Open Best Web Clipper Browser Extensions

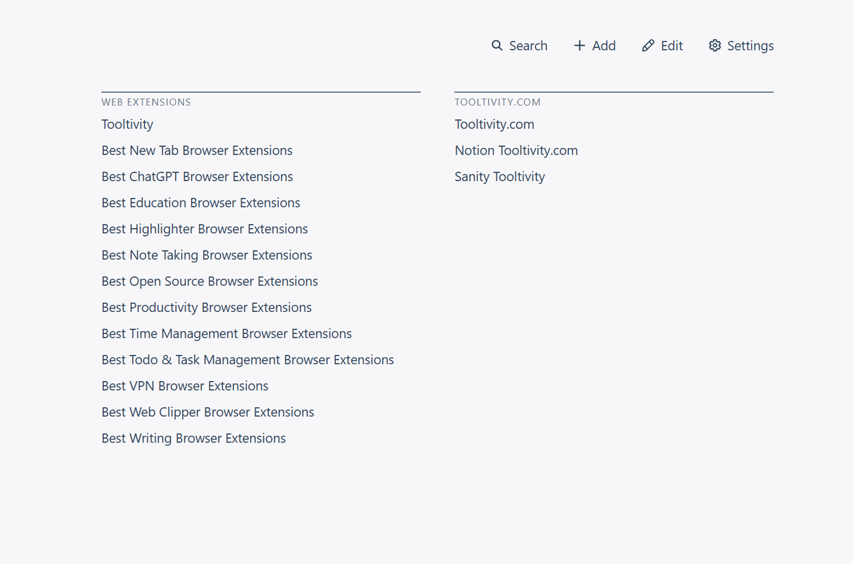[208, 412]
